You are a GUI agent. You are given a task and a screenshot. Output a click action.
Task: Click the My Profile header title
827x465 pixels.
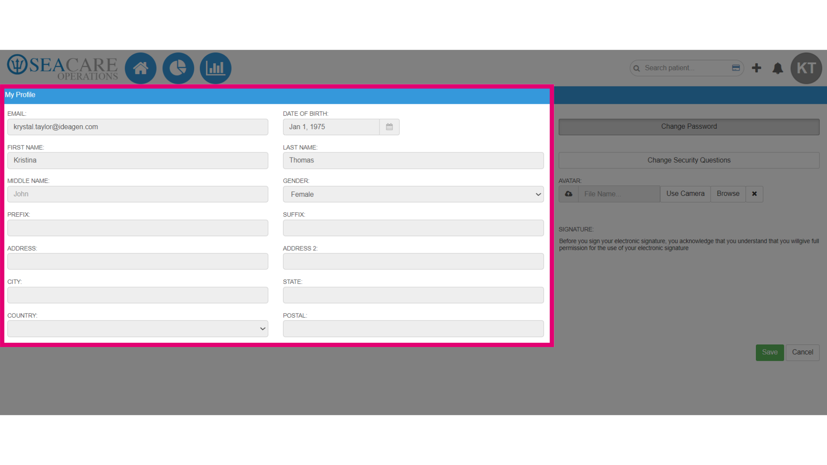click(20, 95)
